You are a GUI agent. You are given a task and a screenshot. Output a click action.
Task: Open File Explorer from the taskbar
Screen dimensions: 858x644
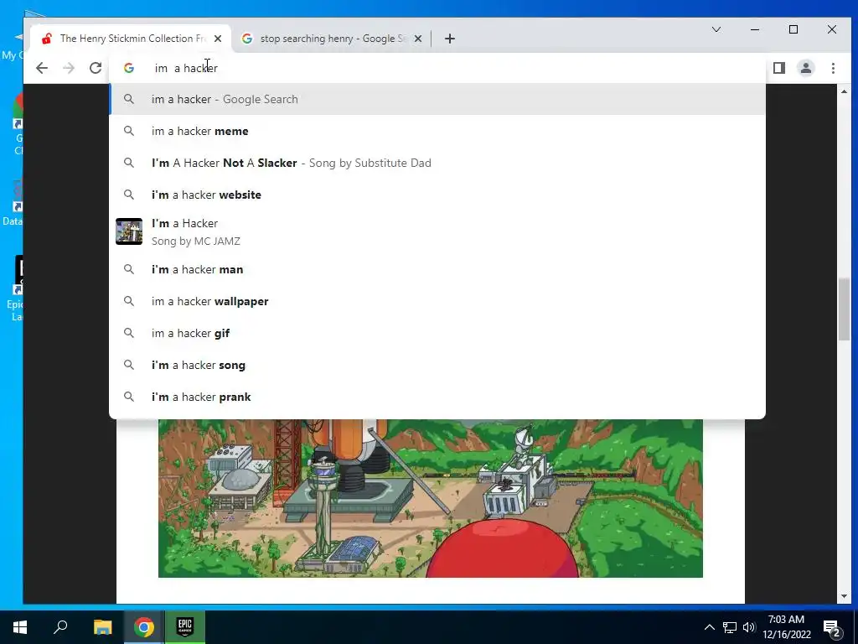[x=102, y=627]
